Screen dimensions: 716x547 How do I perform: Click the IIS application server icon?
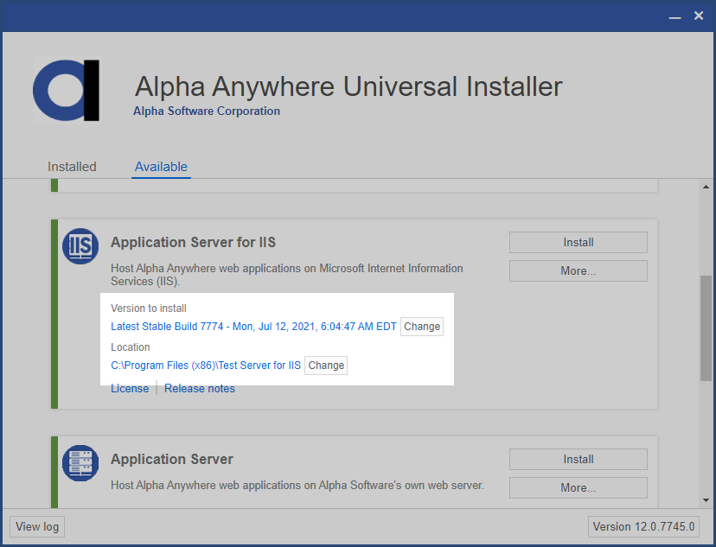click(80, 246)
